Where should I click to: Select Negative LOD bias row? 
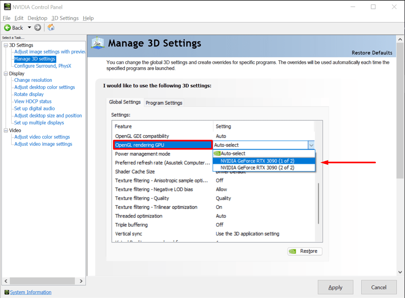[x=214, y=189]
